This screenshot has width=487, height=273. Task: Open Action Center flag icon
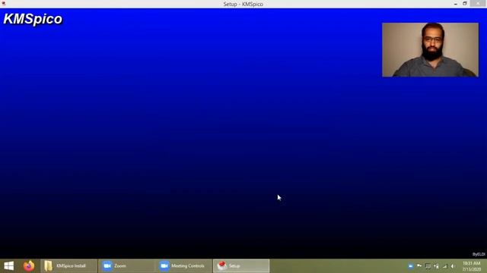click(419, 265)
